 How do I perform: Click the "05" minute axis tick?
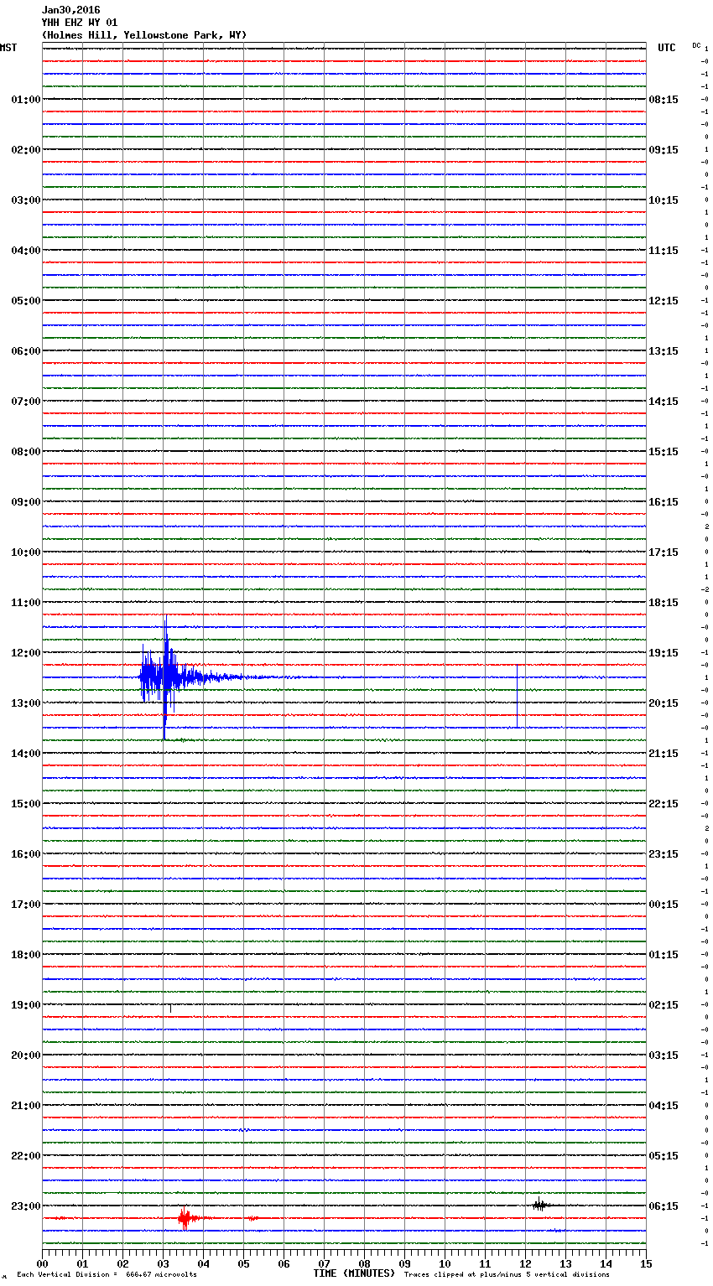tap(243, 1263)
